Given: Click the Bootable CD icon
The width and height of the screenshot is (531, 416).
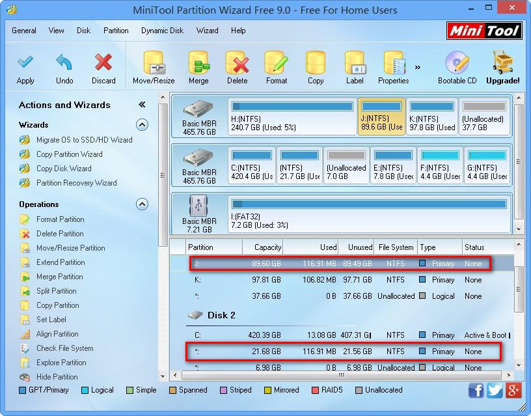Looking at the screenshot, I should (457, 62).
